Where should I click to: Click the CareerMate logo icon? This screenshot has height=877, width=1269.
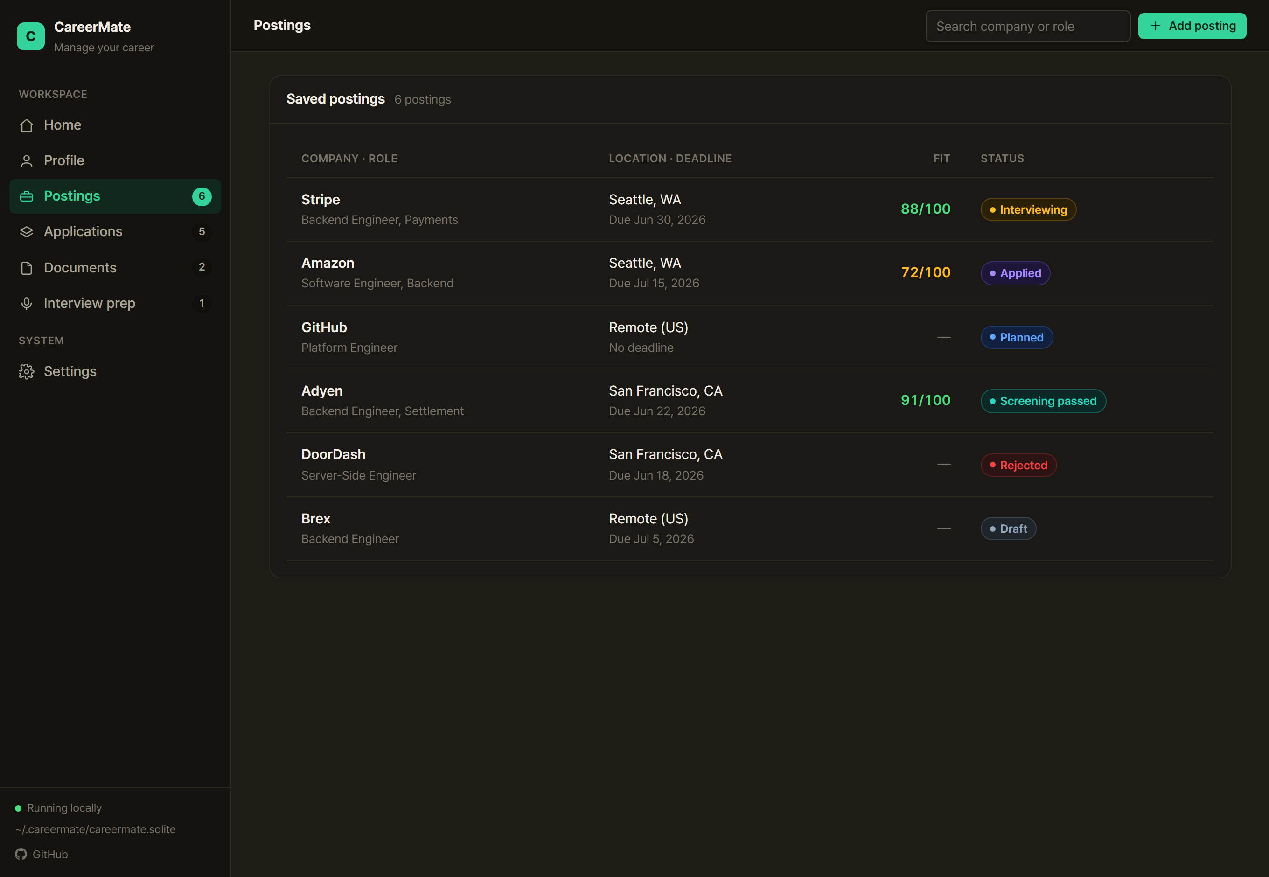tap(31, 36)
